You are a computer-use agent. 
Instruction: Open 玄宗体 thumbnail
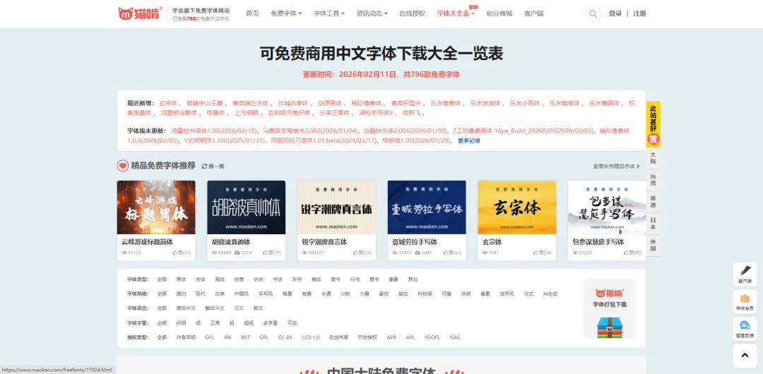[516, 207]
